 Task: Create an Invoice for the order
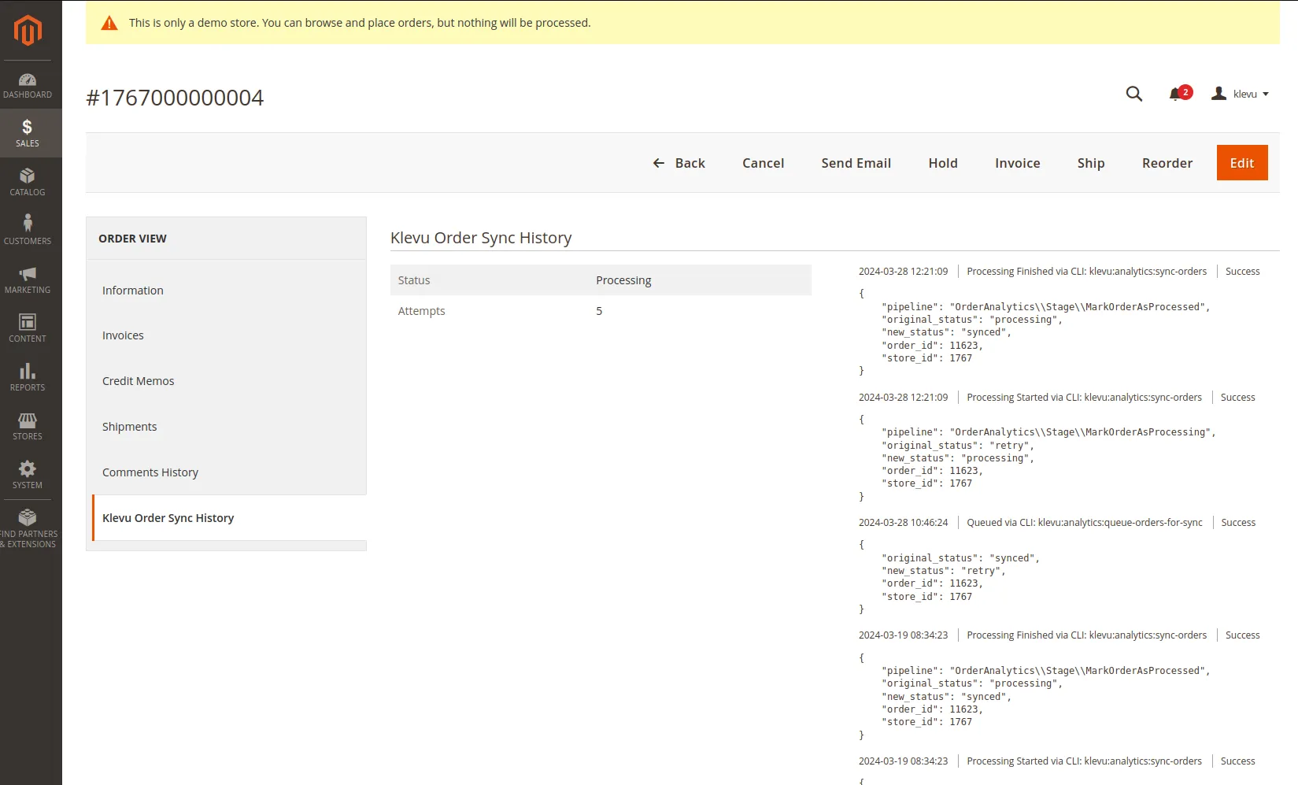[x=1018, y=163]
